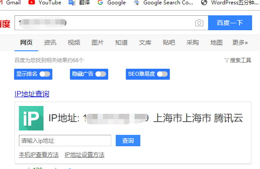Open Google Search Console bookmark icon

[136, 3]
